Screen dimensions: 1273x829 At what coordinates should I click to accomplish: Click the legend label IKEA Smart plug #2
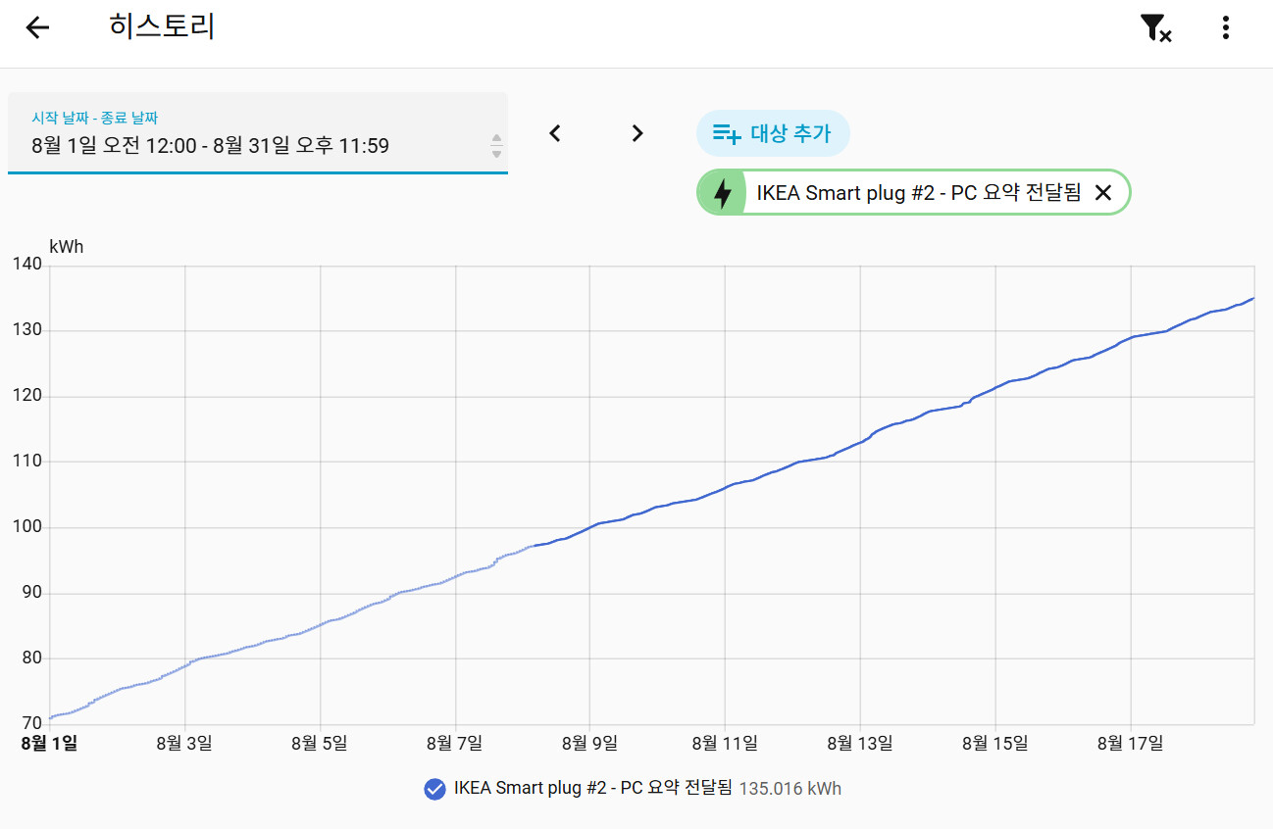click(593, 788)
